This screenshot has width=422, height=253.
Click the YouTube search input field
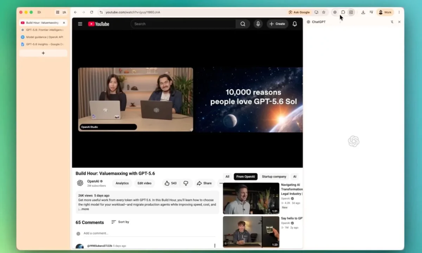(x=183, y=24)
